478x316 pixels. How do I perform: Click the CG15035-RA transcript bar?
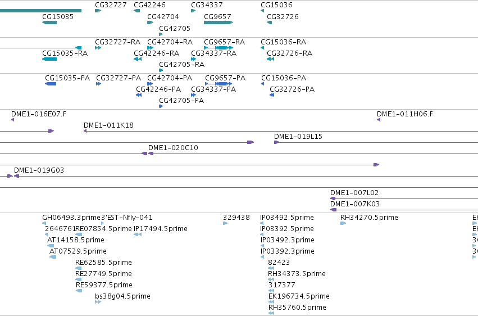[x=49, y=59]
